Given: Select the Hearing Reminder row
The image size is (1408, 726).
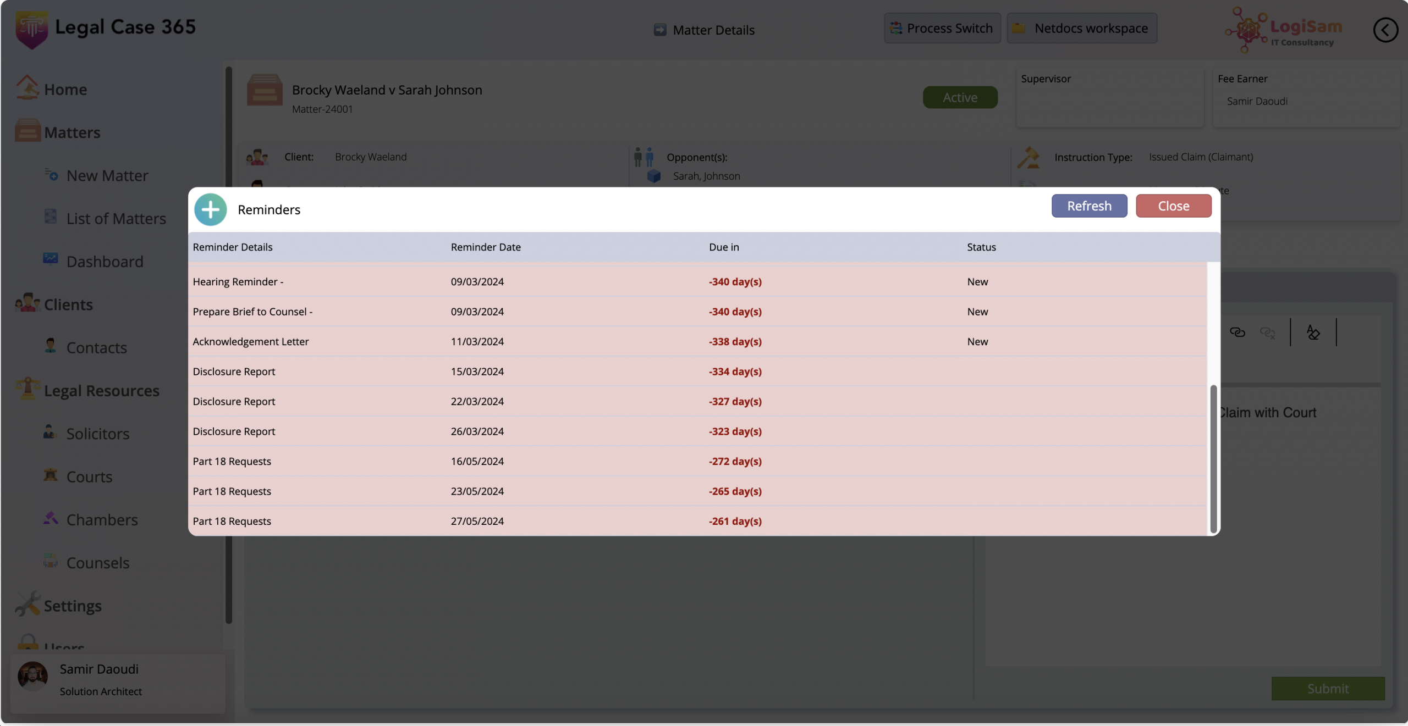Looking at the screenshot, I should click(238, 282).
